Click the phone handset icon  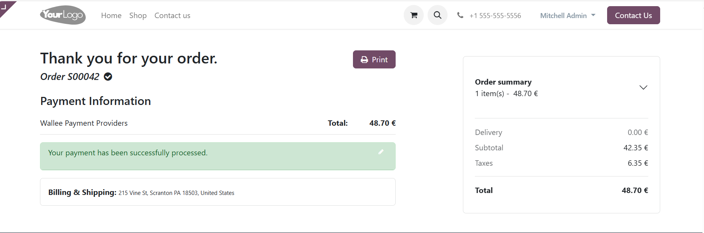tap(460, 15)
